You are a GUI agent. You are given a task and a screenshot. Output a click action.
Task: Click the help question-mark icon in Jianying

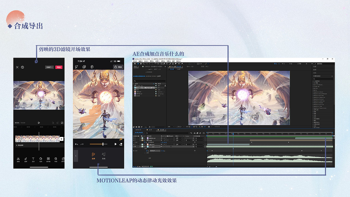[x=22, y=67]
